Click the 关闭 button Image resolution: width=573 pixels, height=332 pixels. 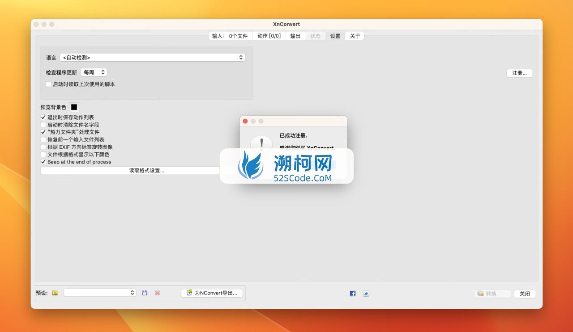coord(525,294)
